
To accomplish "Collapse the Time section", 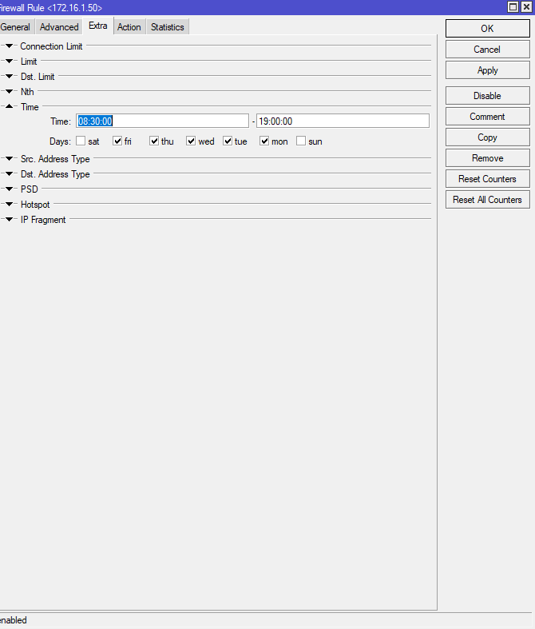I will tap(10, 107).
